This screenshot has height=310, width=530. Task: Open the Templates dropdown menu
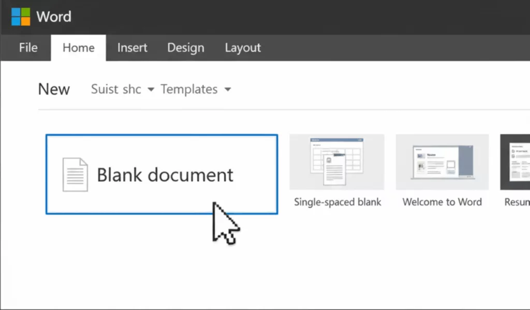tap(196, 89)
